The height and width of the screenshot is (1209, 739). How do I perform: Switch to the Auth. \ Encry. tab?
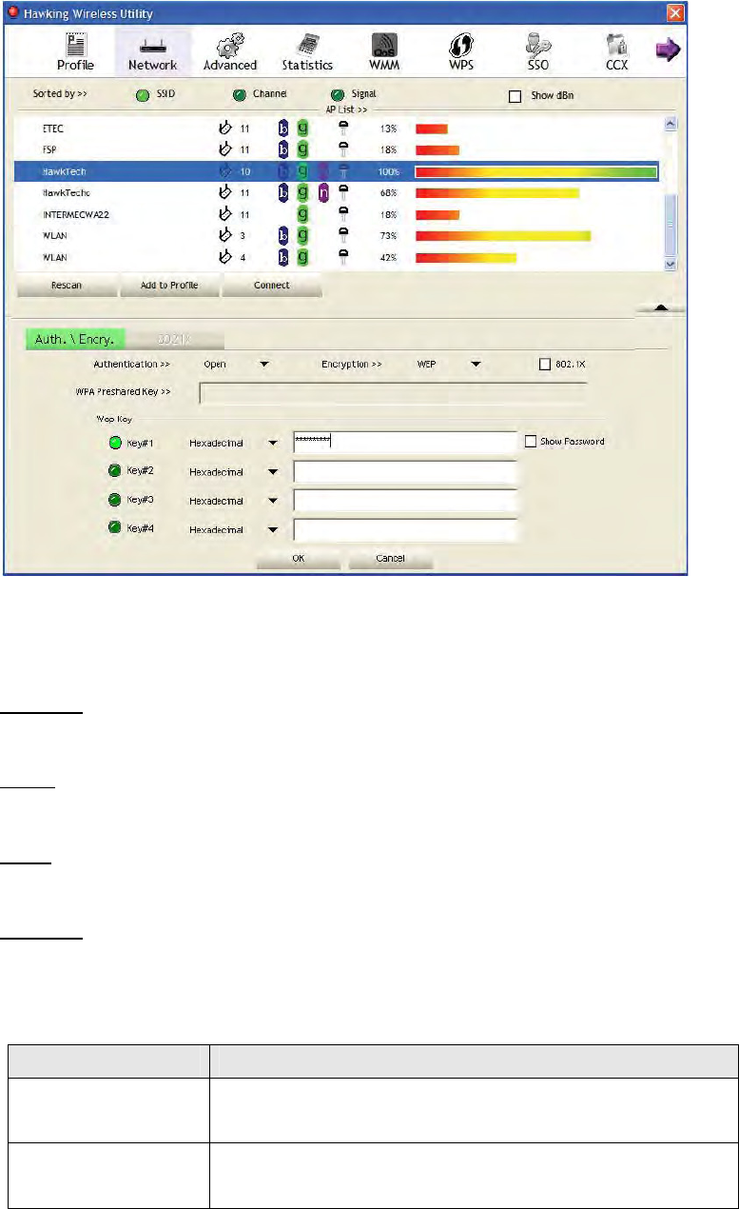click(x=74, y=339)
